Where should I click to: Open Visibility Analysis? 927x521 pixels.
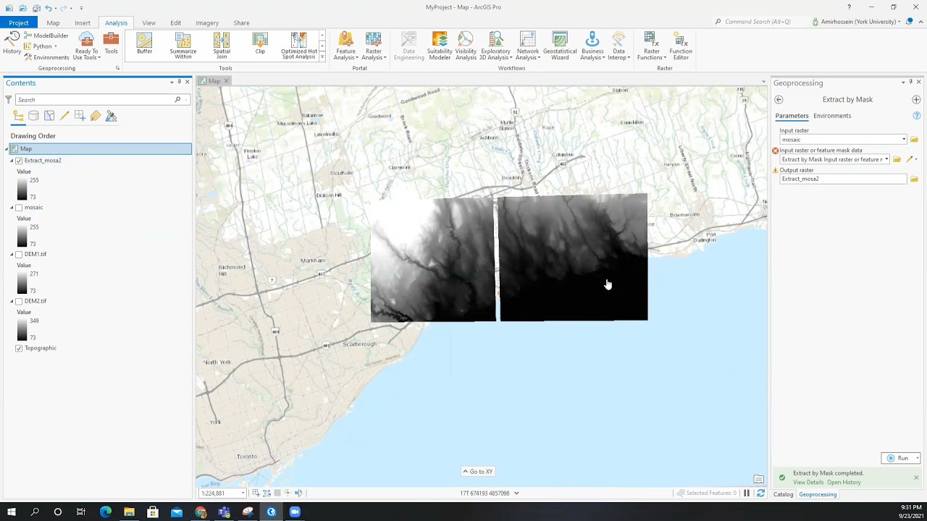(466, 46)
